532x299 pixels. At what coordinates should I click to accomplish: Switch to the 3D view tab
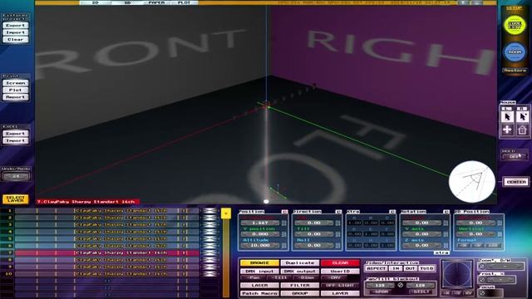(x=127, y=2)
